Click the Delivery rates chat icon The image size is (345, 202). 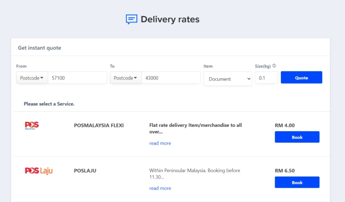pos(132,19)
